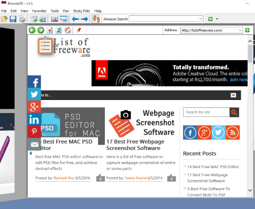Toggle the footprints toolbar icon

click(x=96, y=19)
